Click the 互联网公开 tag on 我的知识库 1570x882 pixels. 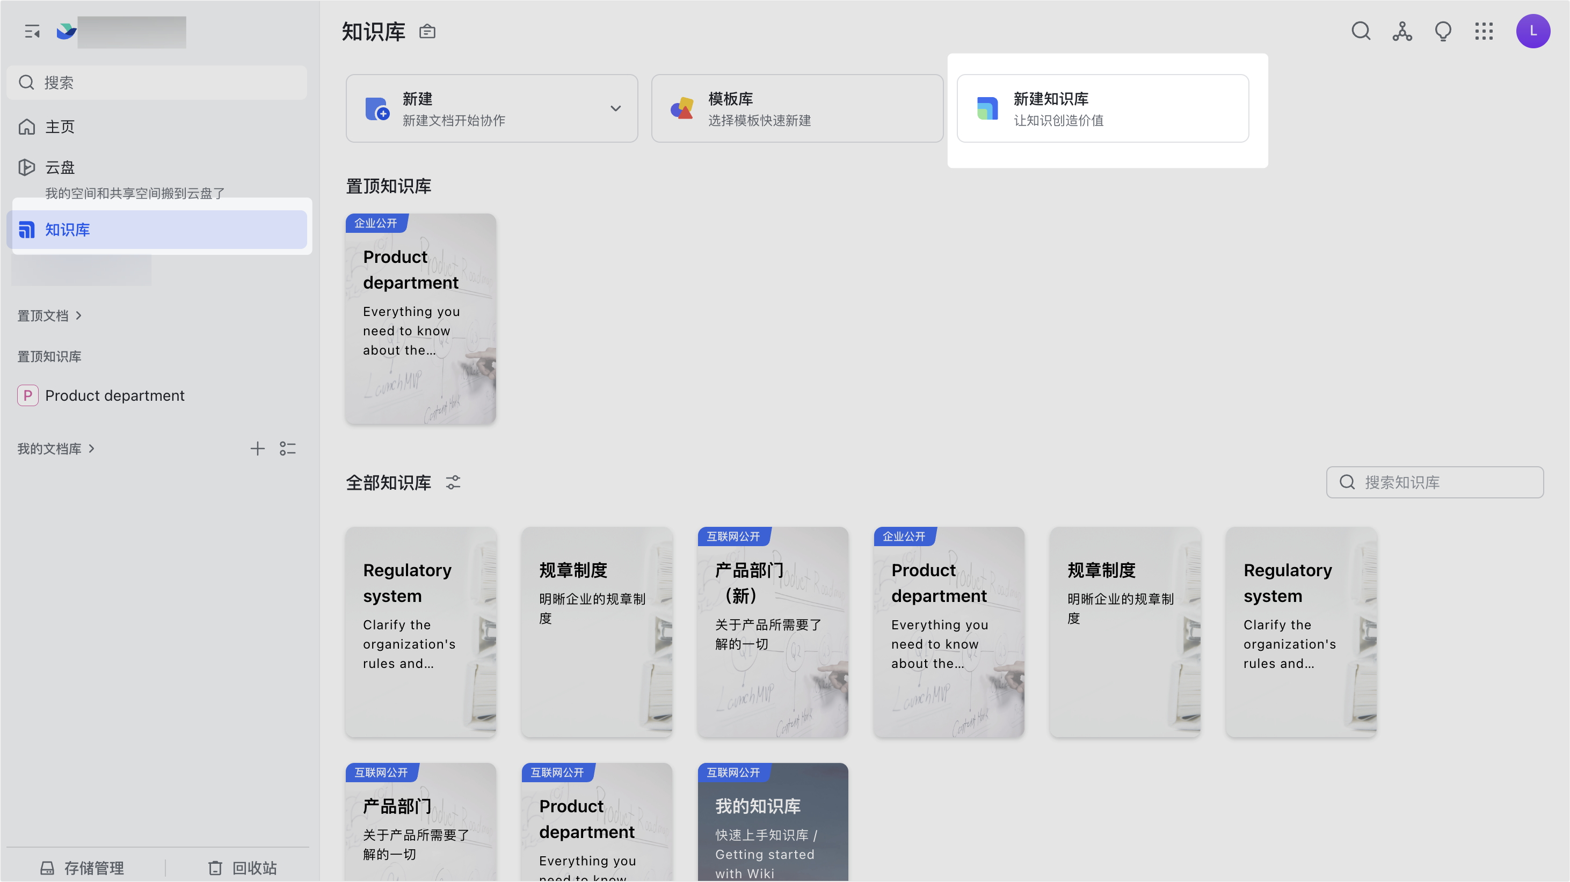[x=733, y=773]
